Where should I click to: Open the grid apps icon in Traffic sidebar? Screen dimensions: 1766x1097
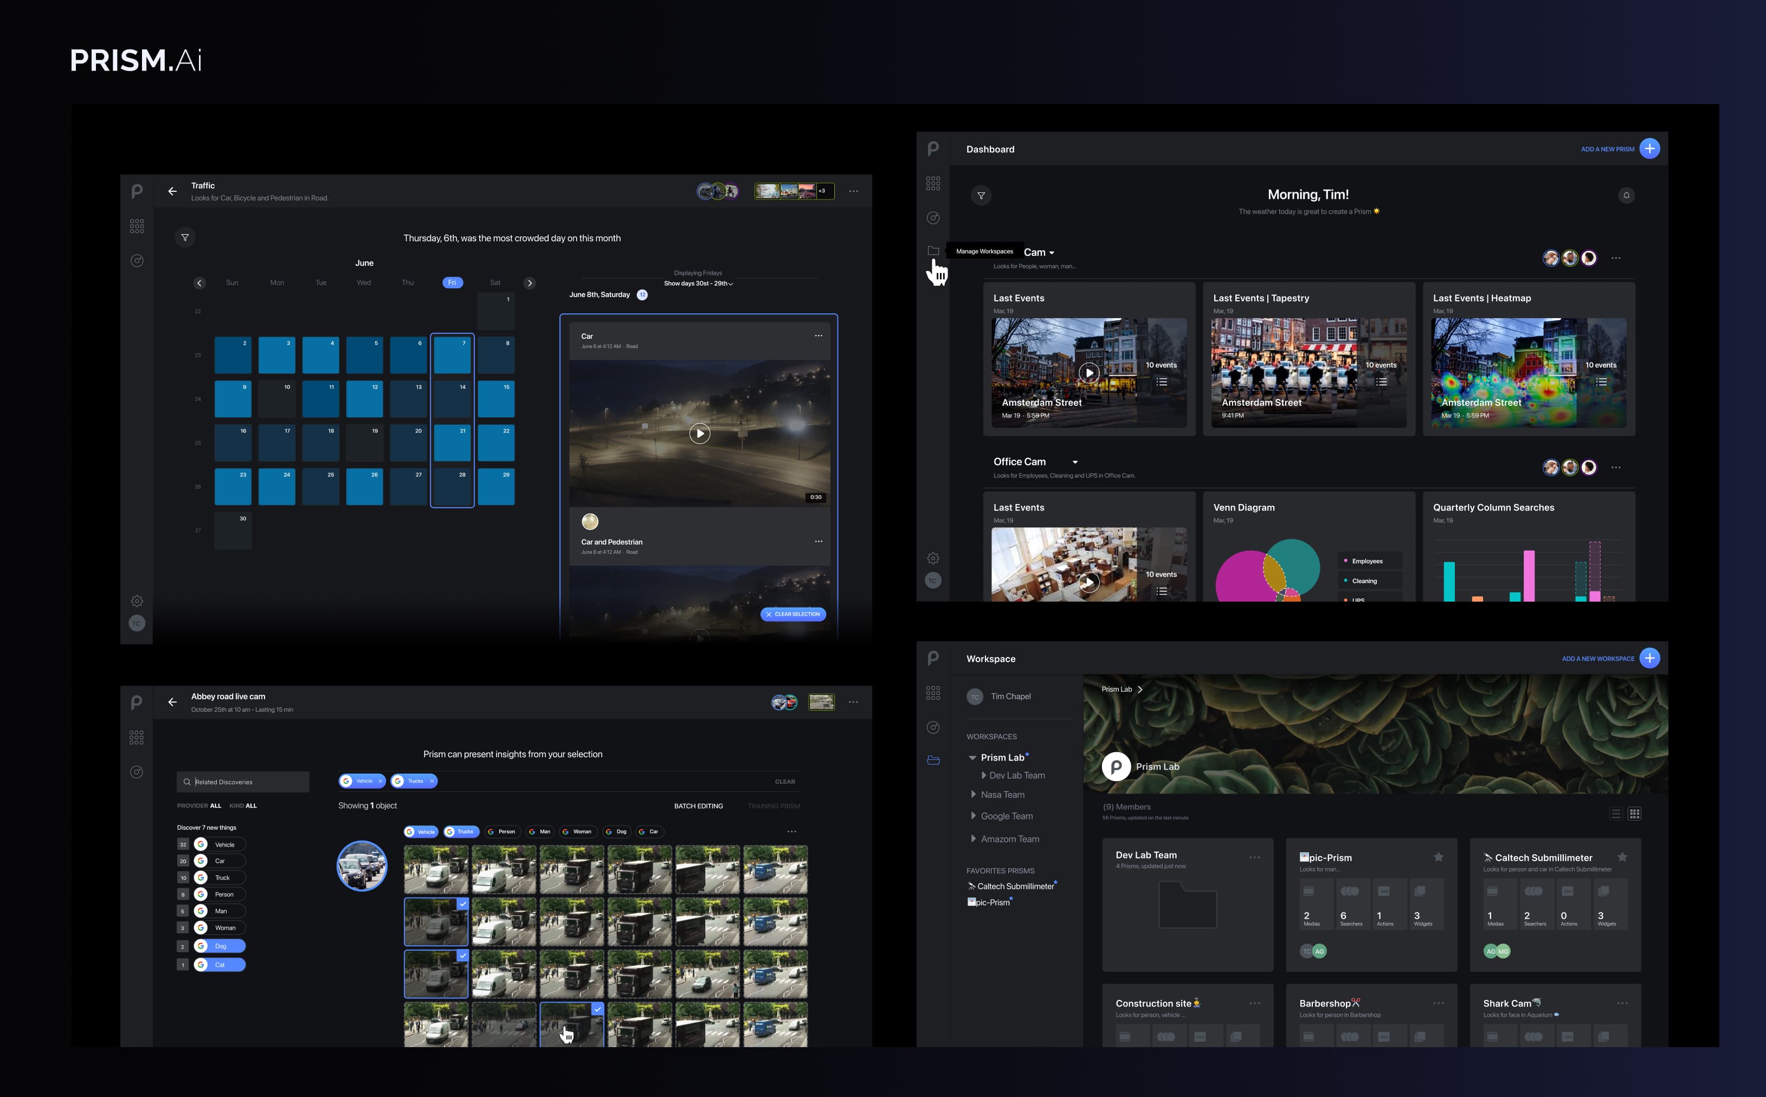(137, 227)
